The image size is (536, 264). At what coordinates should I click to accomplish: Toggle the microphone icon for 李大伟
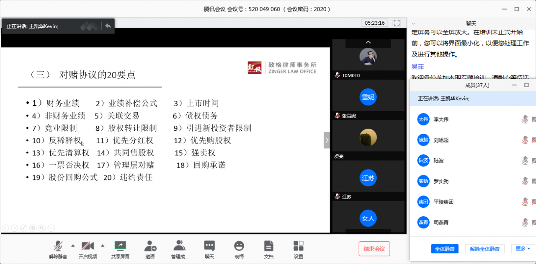click(x=525, y=119)
